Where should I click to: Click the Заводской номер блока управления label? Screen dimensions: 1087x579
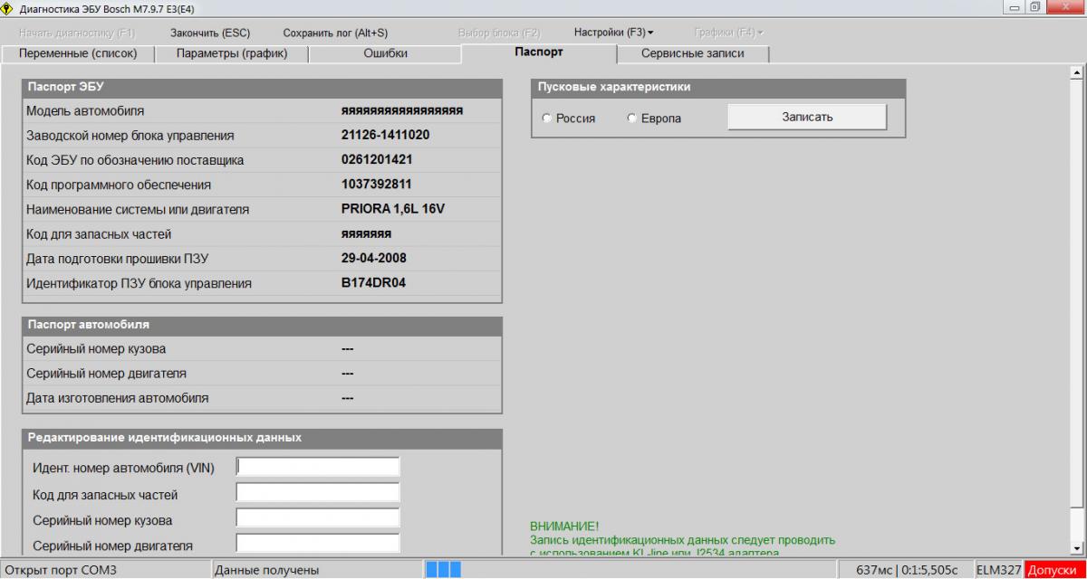(x=130, y=136)
